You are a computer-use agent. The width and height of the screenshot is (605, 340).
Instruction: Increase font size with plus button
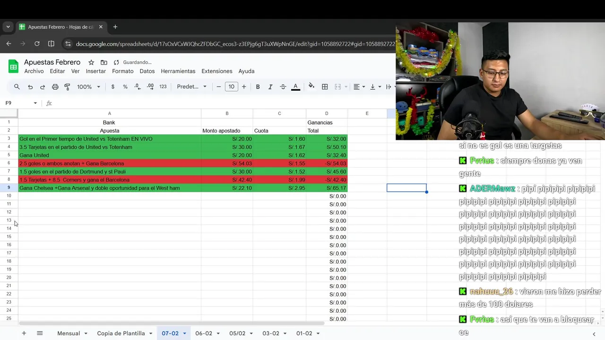(244, 87)
